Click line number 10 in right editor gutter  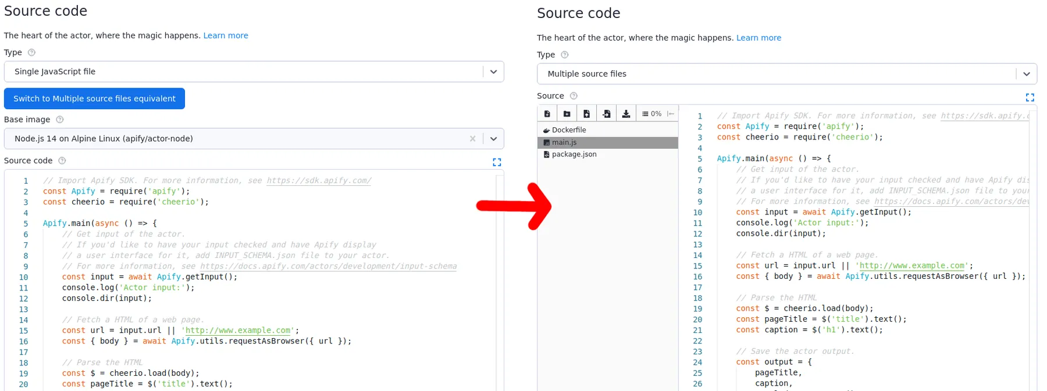click(697, 213)
